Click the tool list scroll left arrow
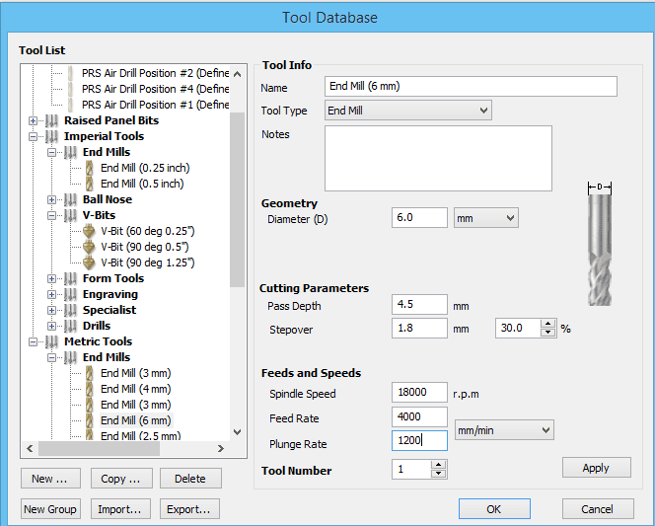The width and height of the screenshot is (655, 526). pyautogui.click(x=30, y=449)
